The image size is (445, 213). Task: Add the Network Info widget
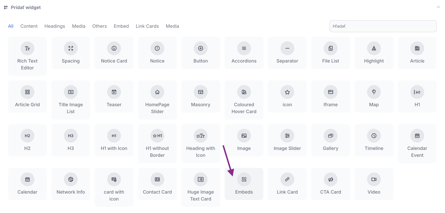click(71, 184)
